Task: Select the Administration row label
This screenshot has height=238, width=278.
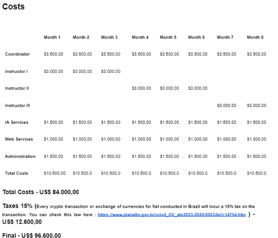Action: click(x=20, y=156)
